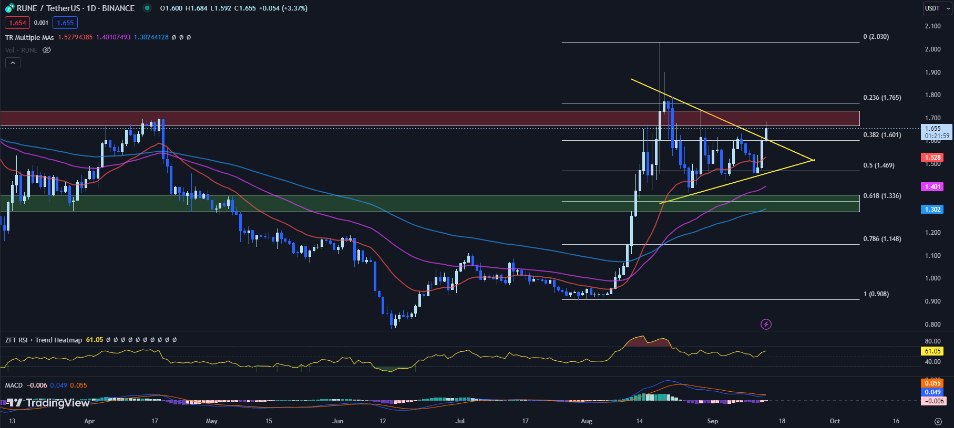Click the green market status dot
This screenshot has width=954, height=428.
click(147, 8)
